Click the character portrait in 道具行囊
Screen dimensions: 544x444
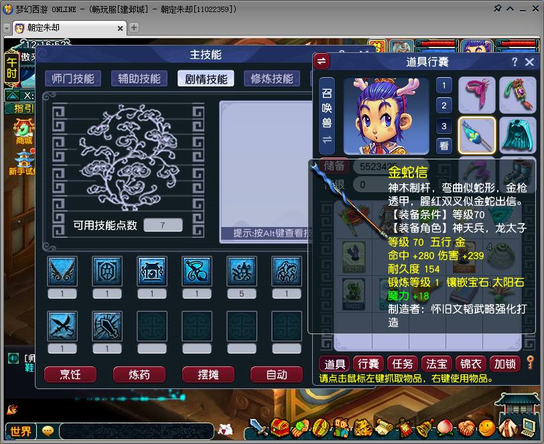tap(386, 117)
